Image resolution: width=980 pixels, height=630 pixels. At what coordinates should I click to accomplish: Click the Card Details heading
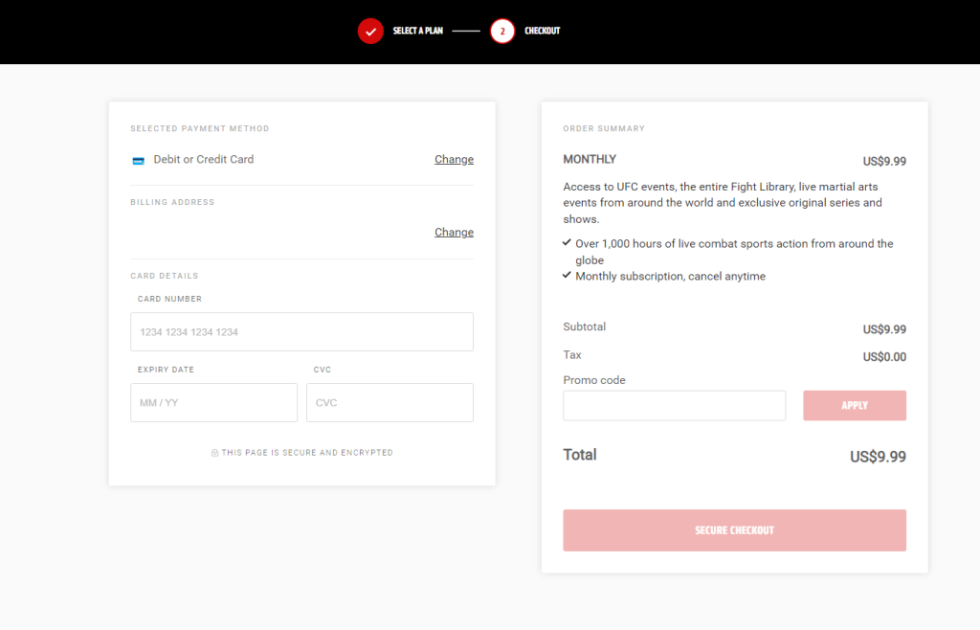point(165,276)
